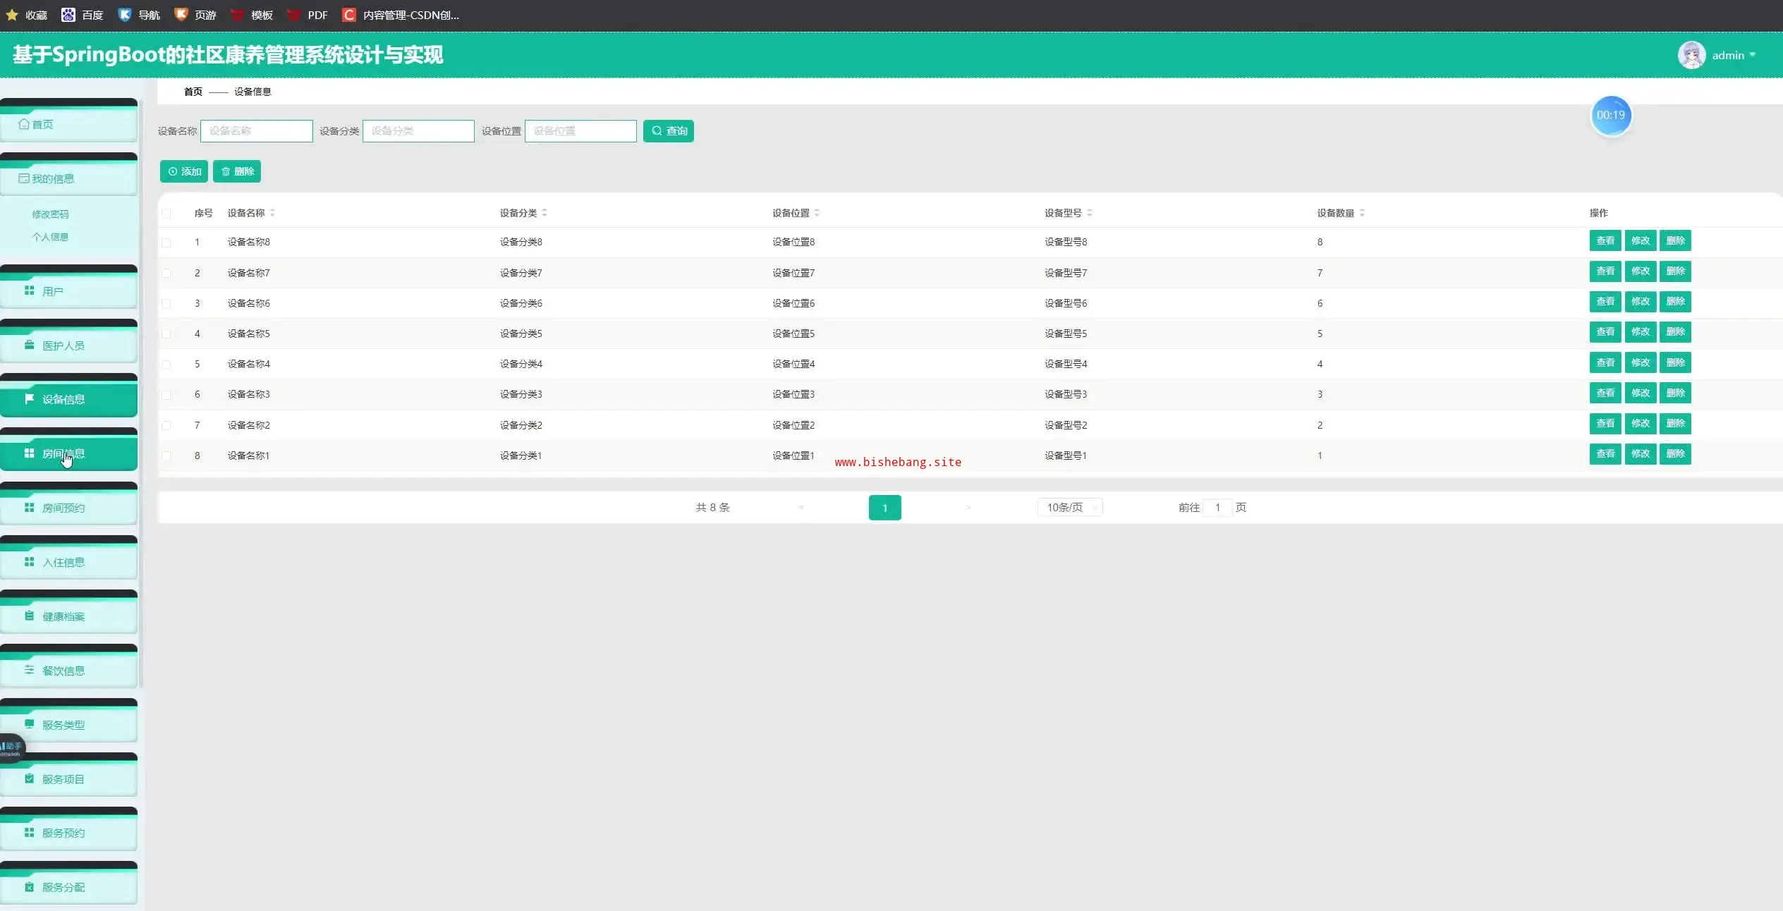Open 修改密码 submenu item
1783x911 pixels.
(50, 214)
